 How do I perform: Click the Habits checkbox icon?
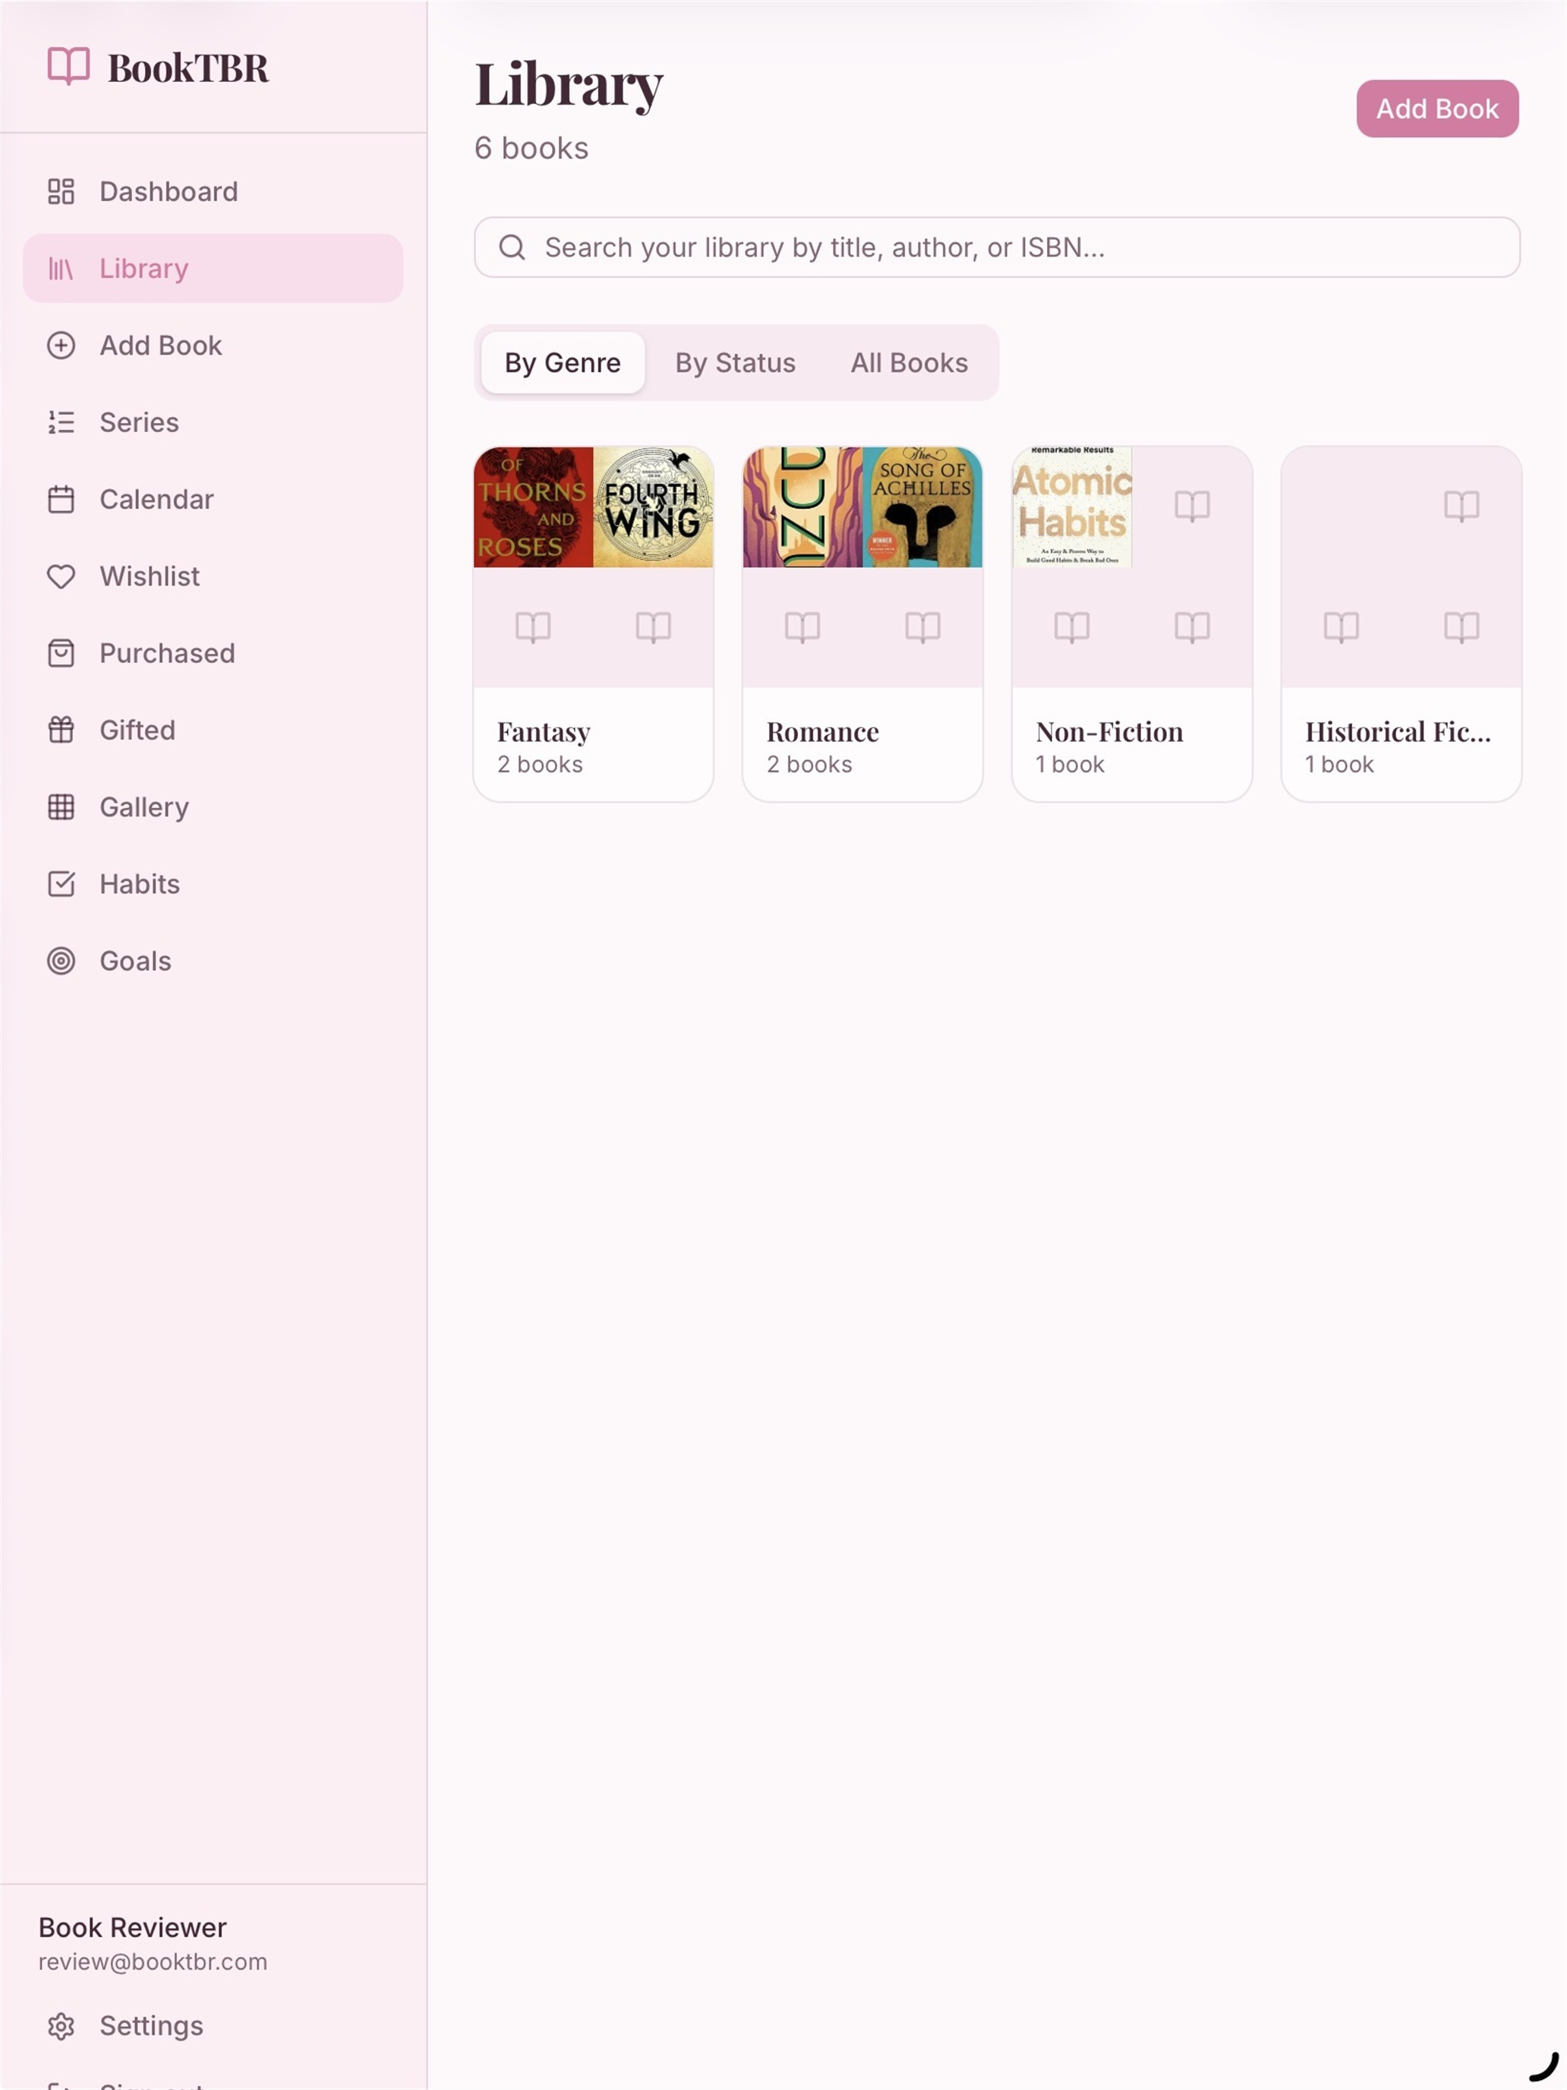click(x=61, y=884)
